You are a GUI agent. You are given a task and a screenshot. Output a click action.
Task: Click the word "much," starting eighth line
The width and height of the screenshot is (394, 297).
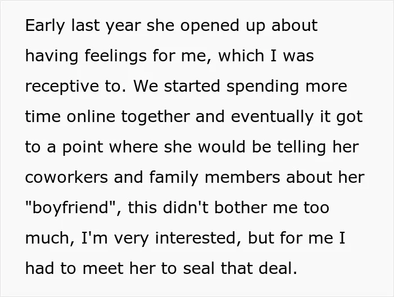click(50, 238)
